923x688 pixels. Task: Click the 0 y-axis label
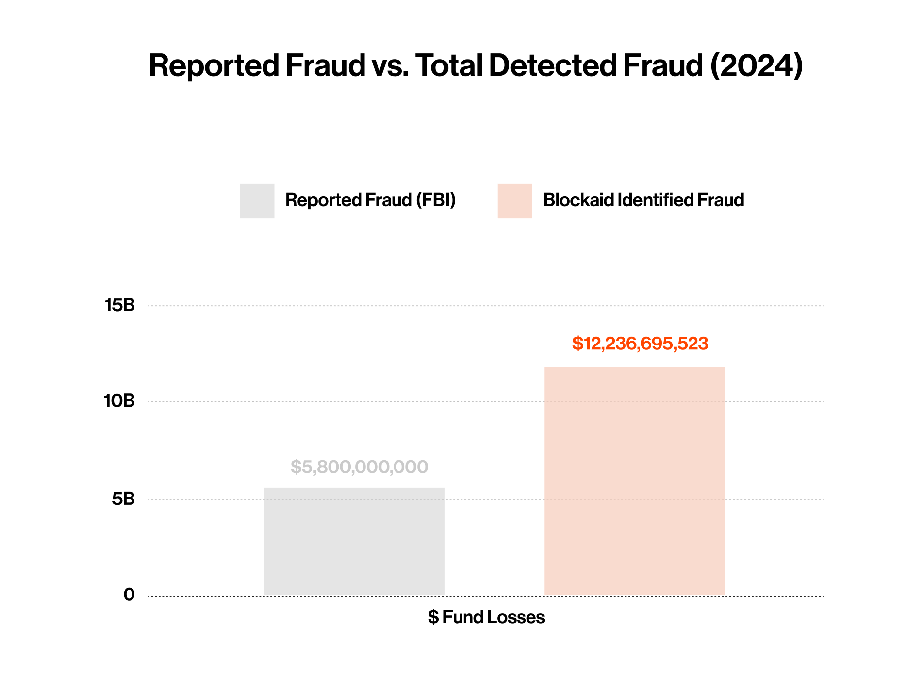tap(129, 595)
